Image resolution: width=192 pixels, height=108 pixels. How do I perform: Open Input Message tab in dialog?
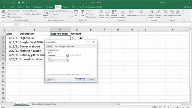pos(60,47)
